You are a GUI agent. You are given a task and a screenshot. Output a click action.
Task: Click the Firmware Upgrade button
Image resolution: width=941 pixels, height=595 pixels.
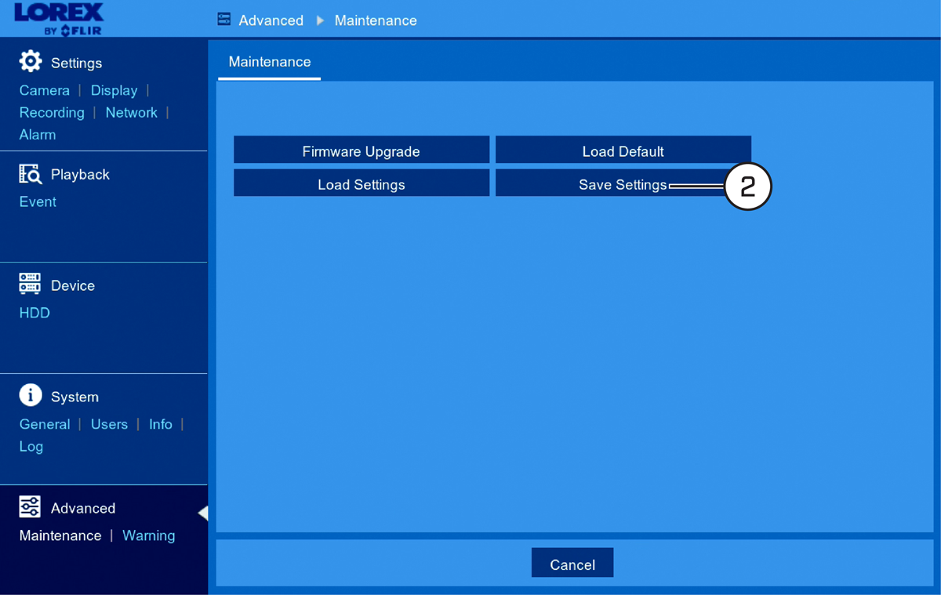pyautogui.click(x=362, y=151)
